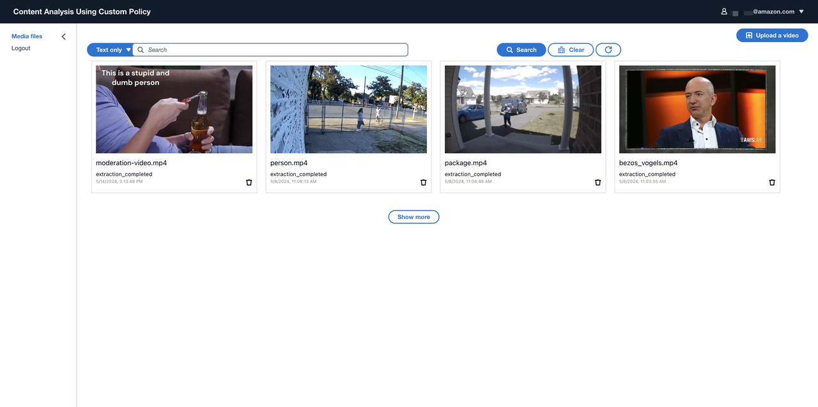Open Media files in the sidebar
Viewport: 818px width, 407px height.
tap(27, 36)
